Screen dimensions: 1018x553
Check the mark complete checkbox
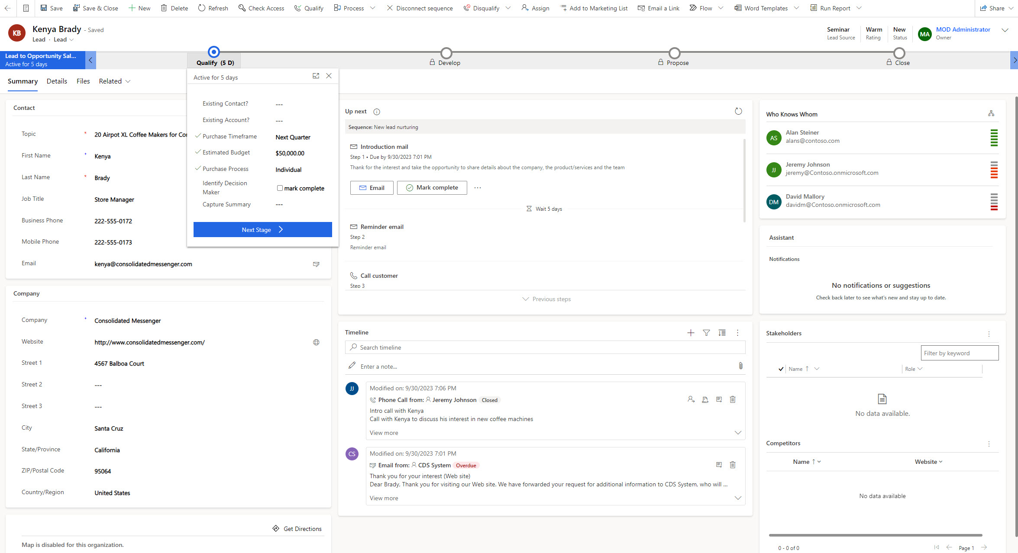pyautogui.click(x=280, y=188)
